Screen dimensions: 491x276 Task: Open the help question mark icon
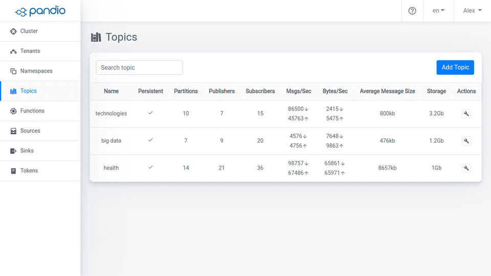tap(412, 11)
